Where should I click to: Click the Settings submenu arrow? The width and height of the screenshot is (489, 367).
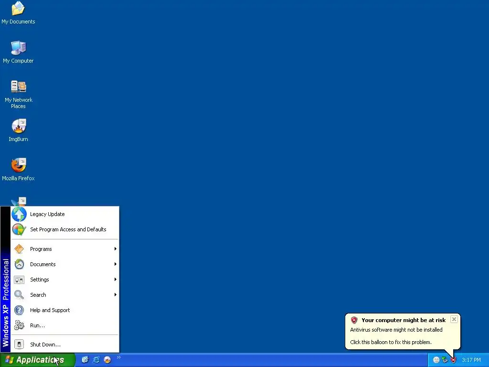coord(116,279)
